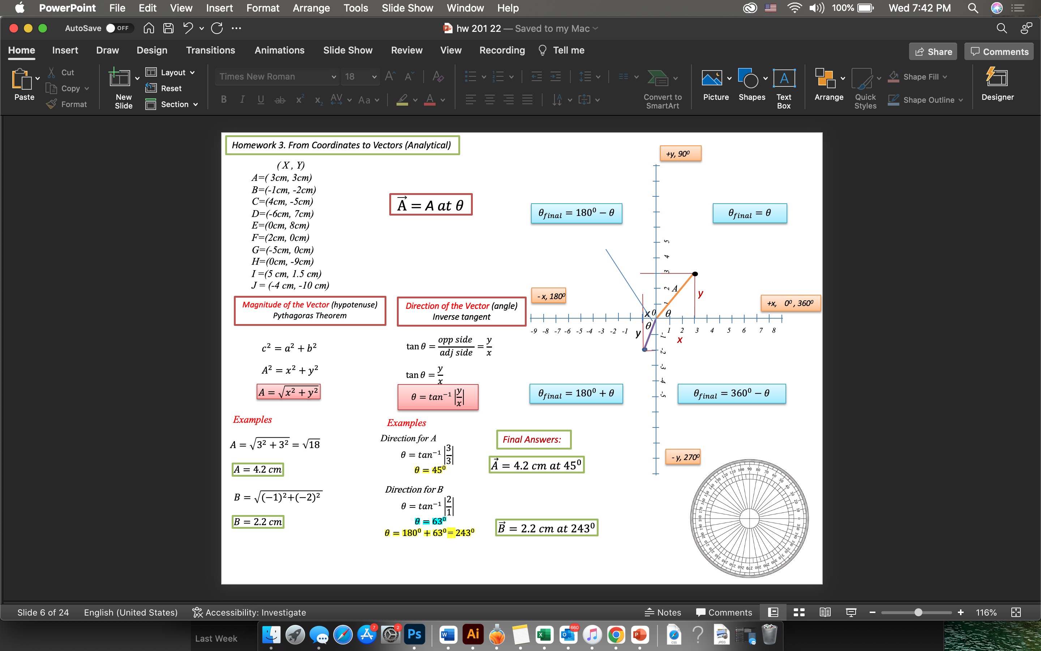Click the Share button

point(933,52)
